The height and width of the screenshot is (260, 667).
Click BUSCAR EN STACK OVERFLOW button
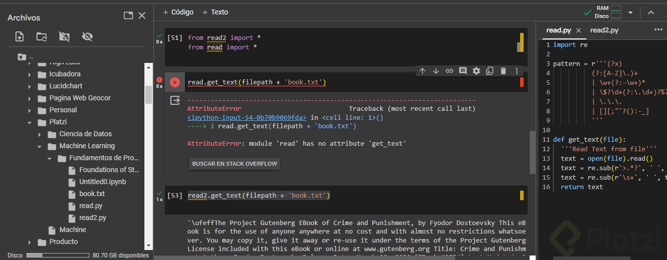[x=234, y=164]
